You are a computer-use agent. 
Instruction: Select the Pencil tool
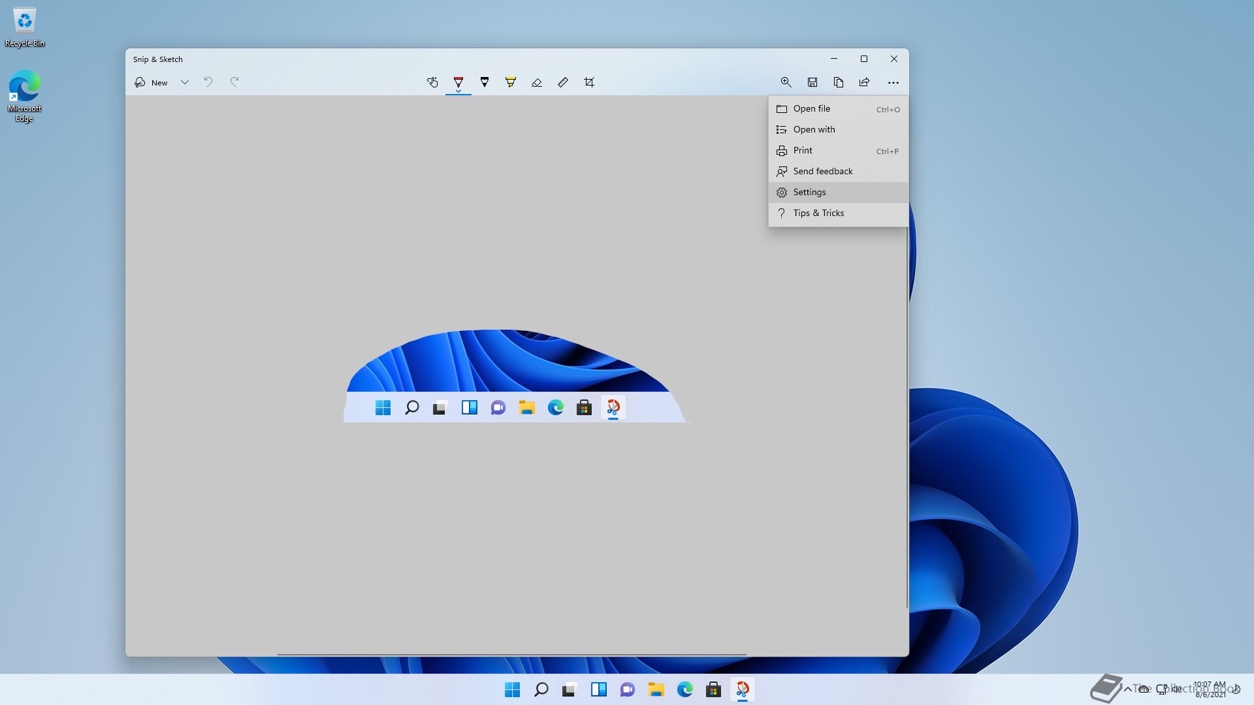click(x=485, y=82)
